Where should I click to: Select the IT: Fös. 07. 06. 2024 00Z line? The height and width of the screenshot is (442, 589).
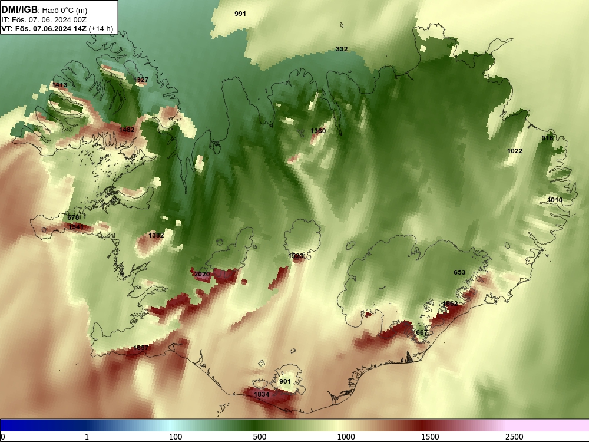[x=44, y=20]
